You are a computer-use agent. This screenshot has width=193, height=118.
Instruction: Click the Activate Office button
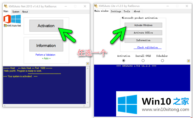click(x=143, y=33)
